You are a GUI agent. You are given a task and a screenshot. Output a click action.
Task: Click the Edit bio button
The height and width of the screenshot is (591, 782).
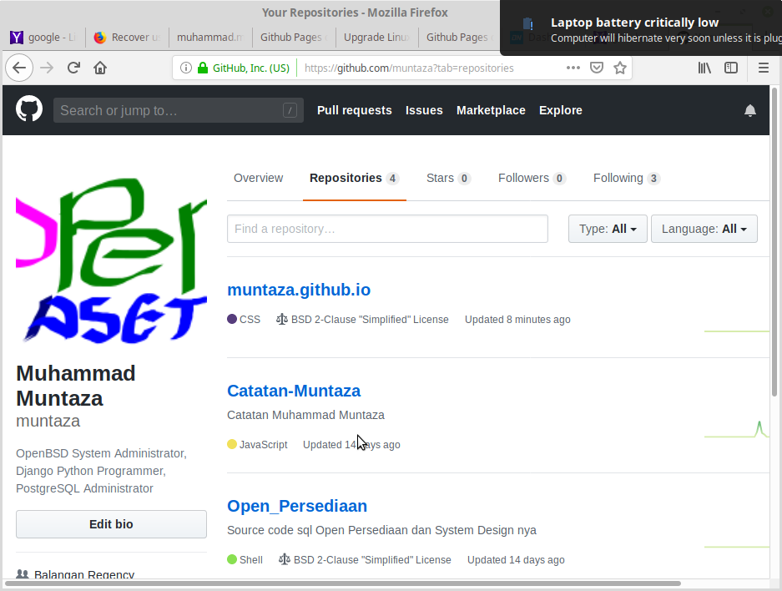(x=111, y=524)
